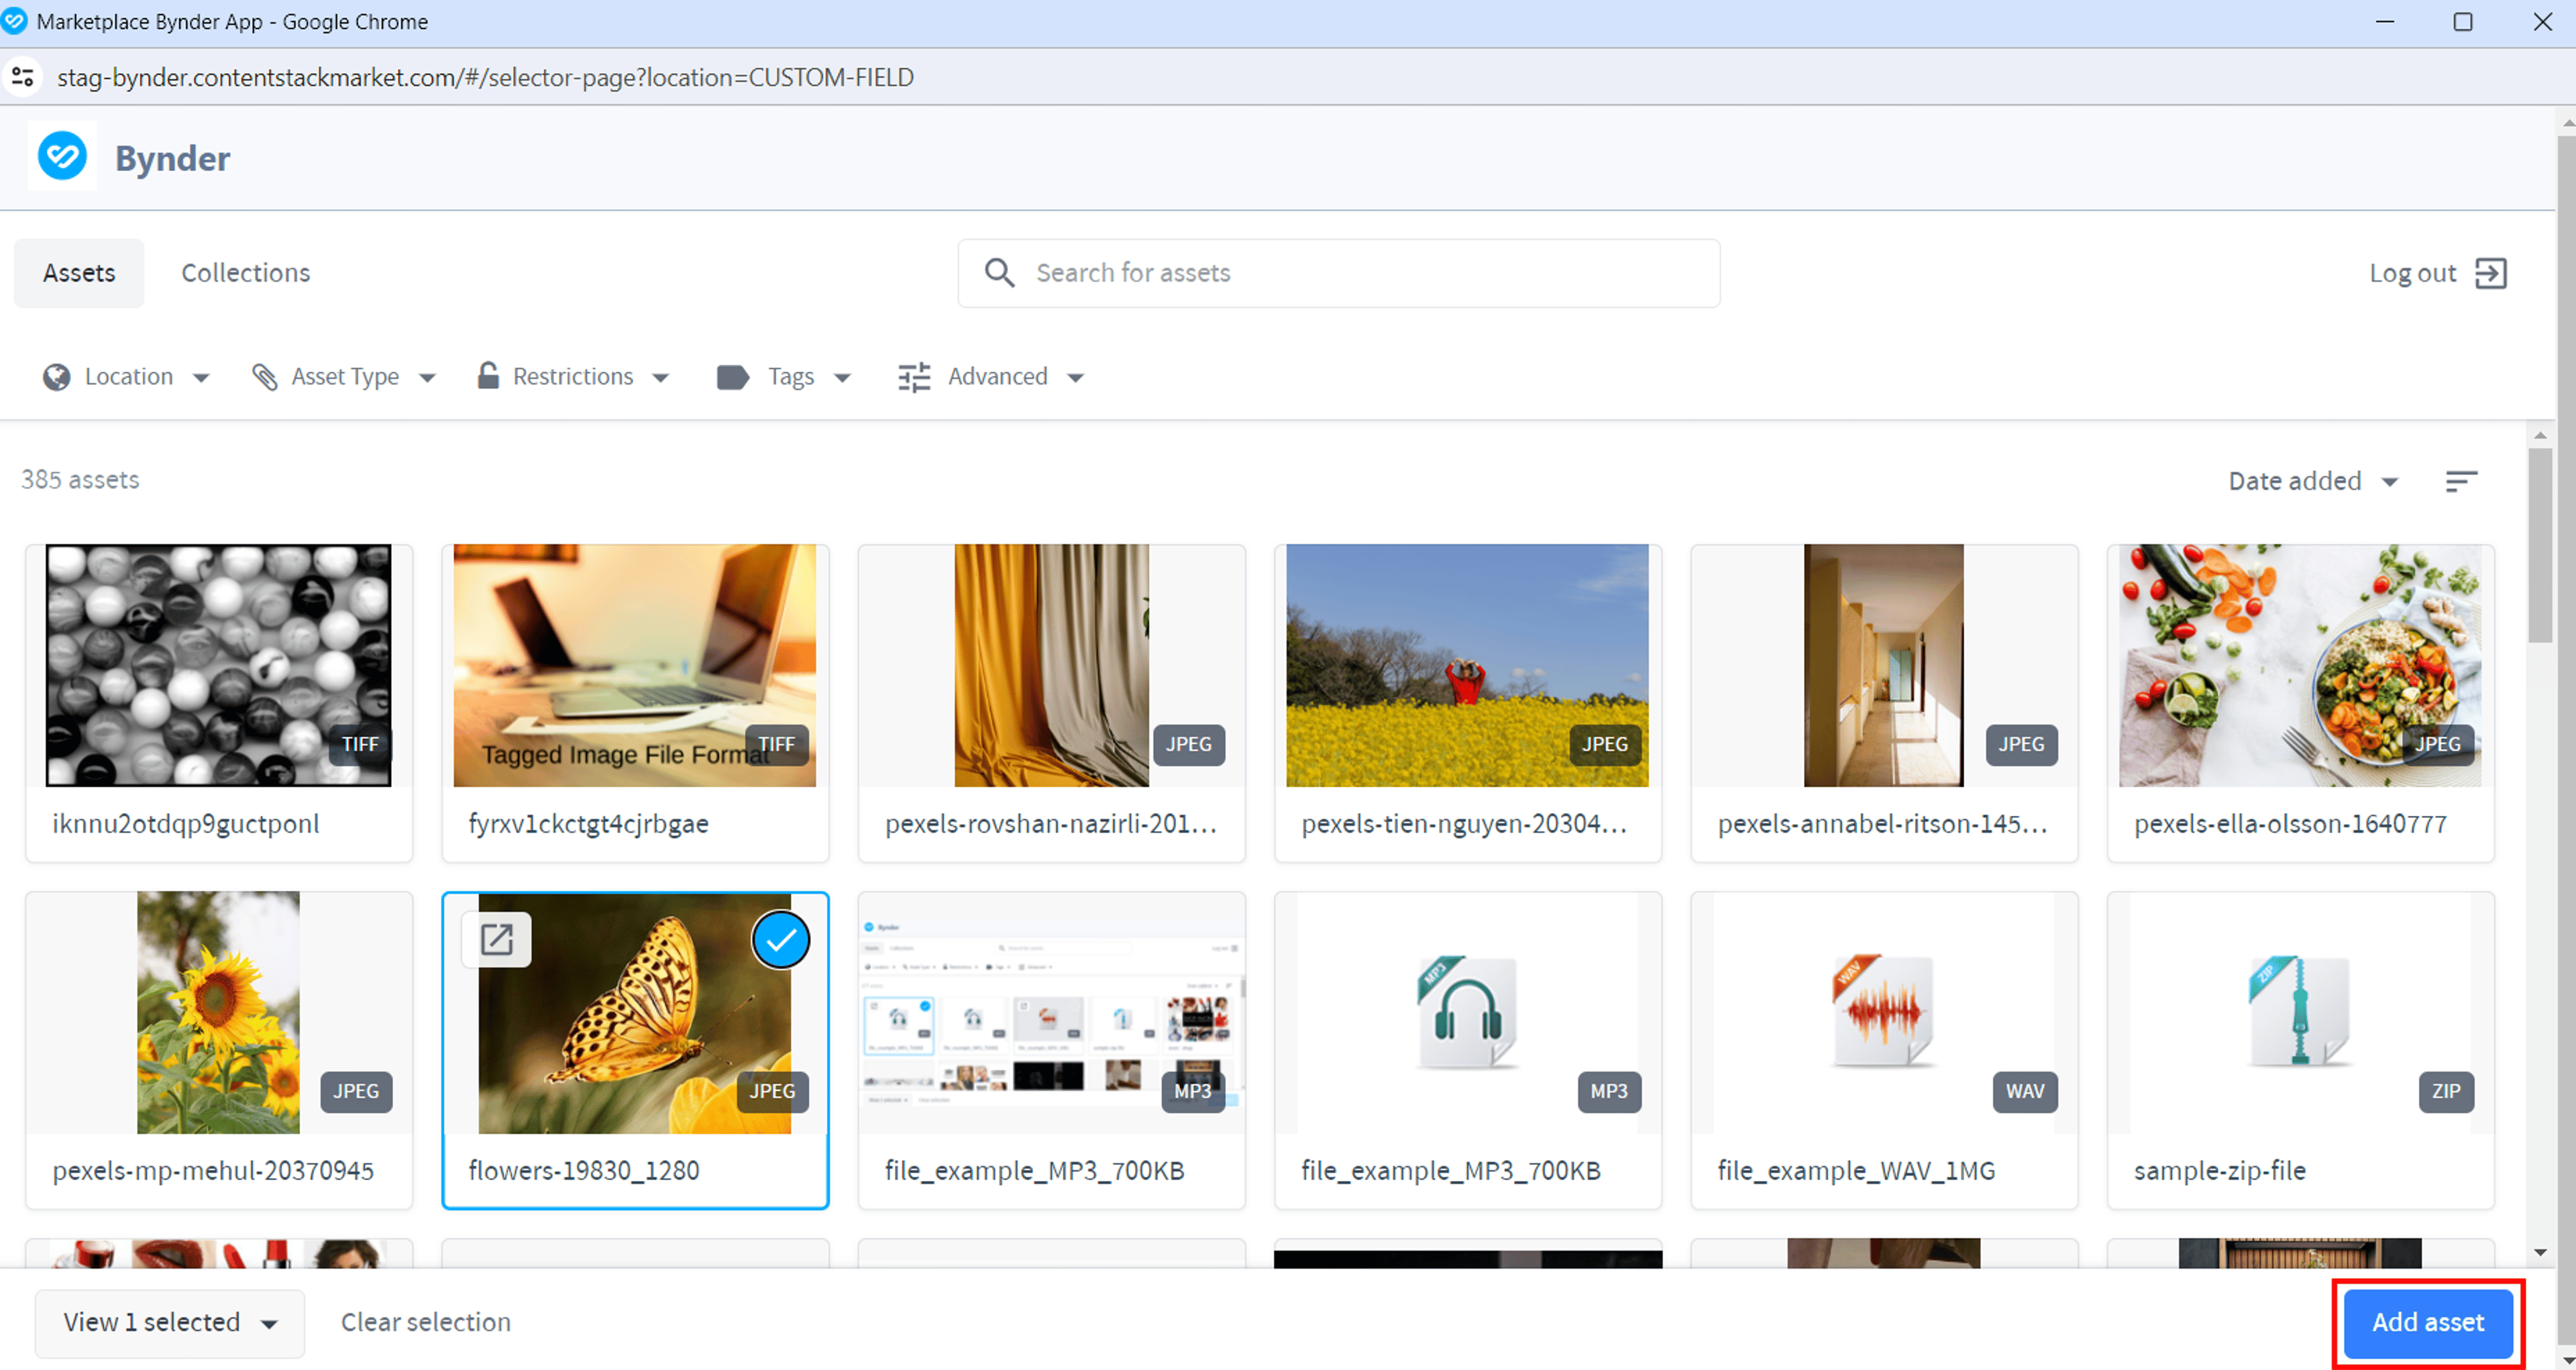Click the Tags label icon
The height and width of the screenshot is (1370, 2576).
pos(733,377)
